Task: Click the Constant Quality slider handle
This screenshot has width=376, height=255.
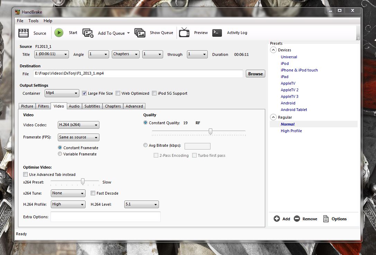Action: pyautogui.click(x=210, y=131)
